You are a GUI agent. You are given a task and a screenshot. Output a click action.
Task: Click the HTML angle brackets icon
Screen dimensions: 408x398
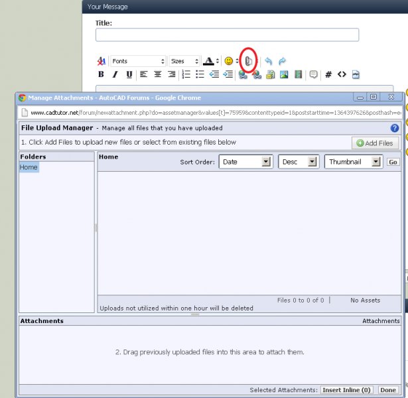pyautogui.click(x=342, y=74)
